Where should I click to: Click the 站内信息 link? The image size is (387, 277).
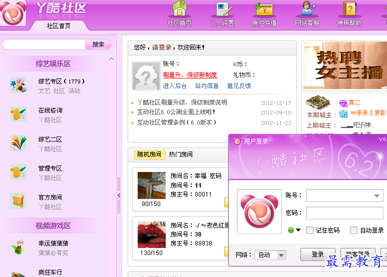coord(207,86)
